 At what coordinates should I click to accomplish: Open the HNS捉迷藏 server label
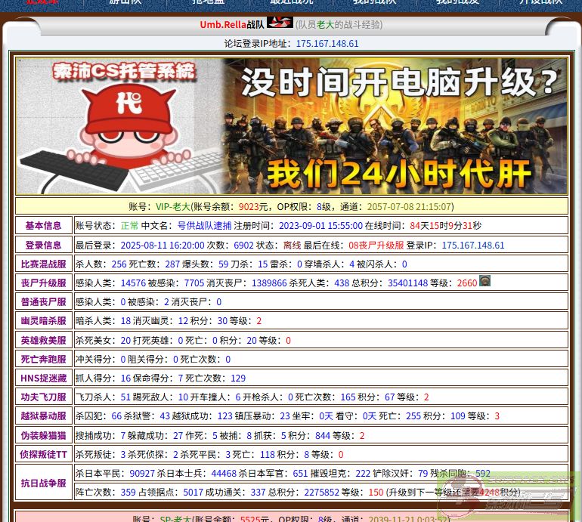click(x=43, y=378)
